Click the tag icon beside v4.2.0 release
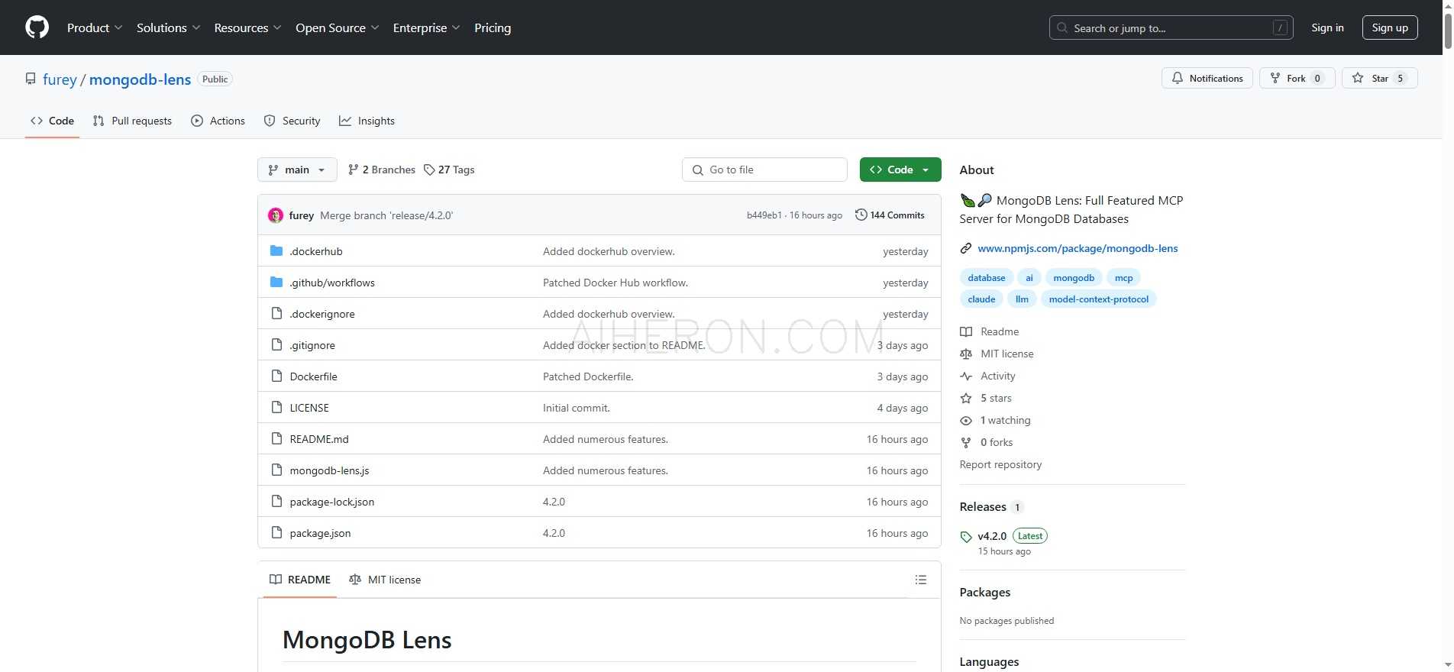Viewport: 1454px width, 672px height. point(966,537)
